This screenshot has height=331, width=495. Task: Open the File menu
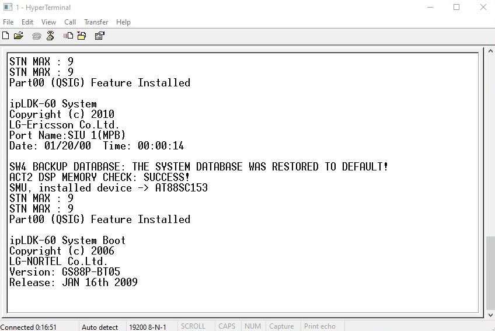(8, 22)
